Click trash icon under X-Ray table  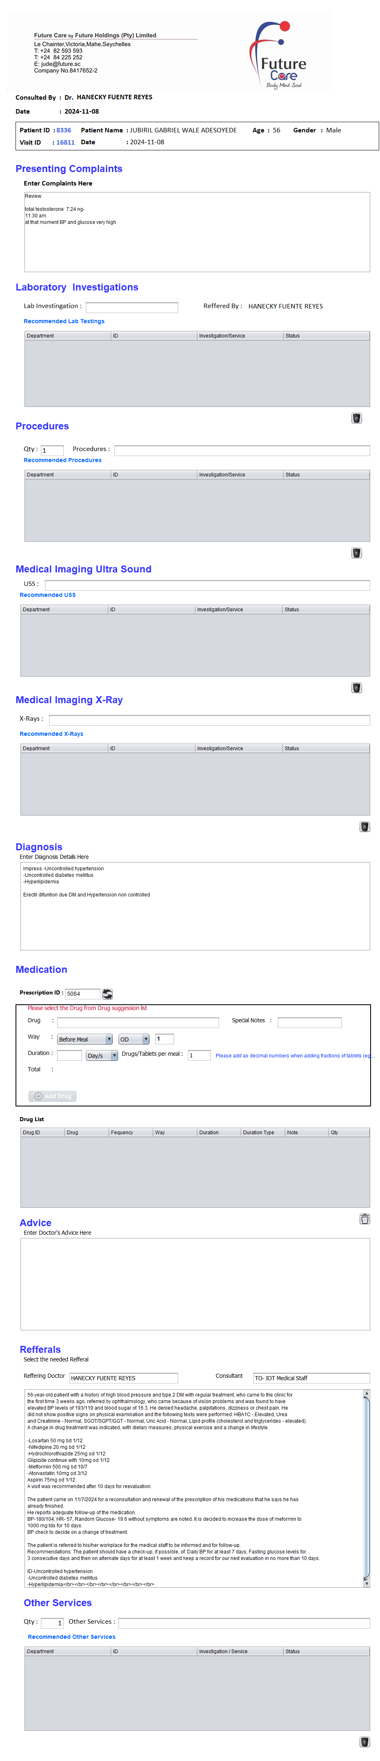click(x=364, y=827)
